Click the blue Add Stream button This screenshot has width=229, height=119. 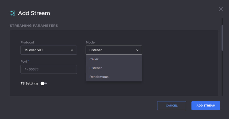coord(206,106)
